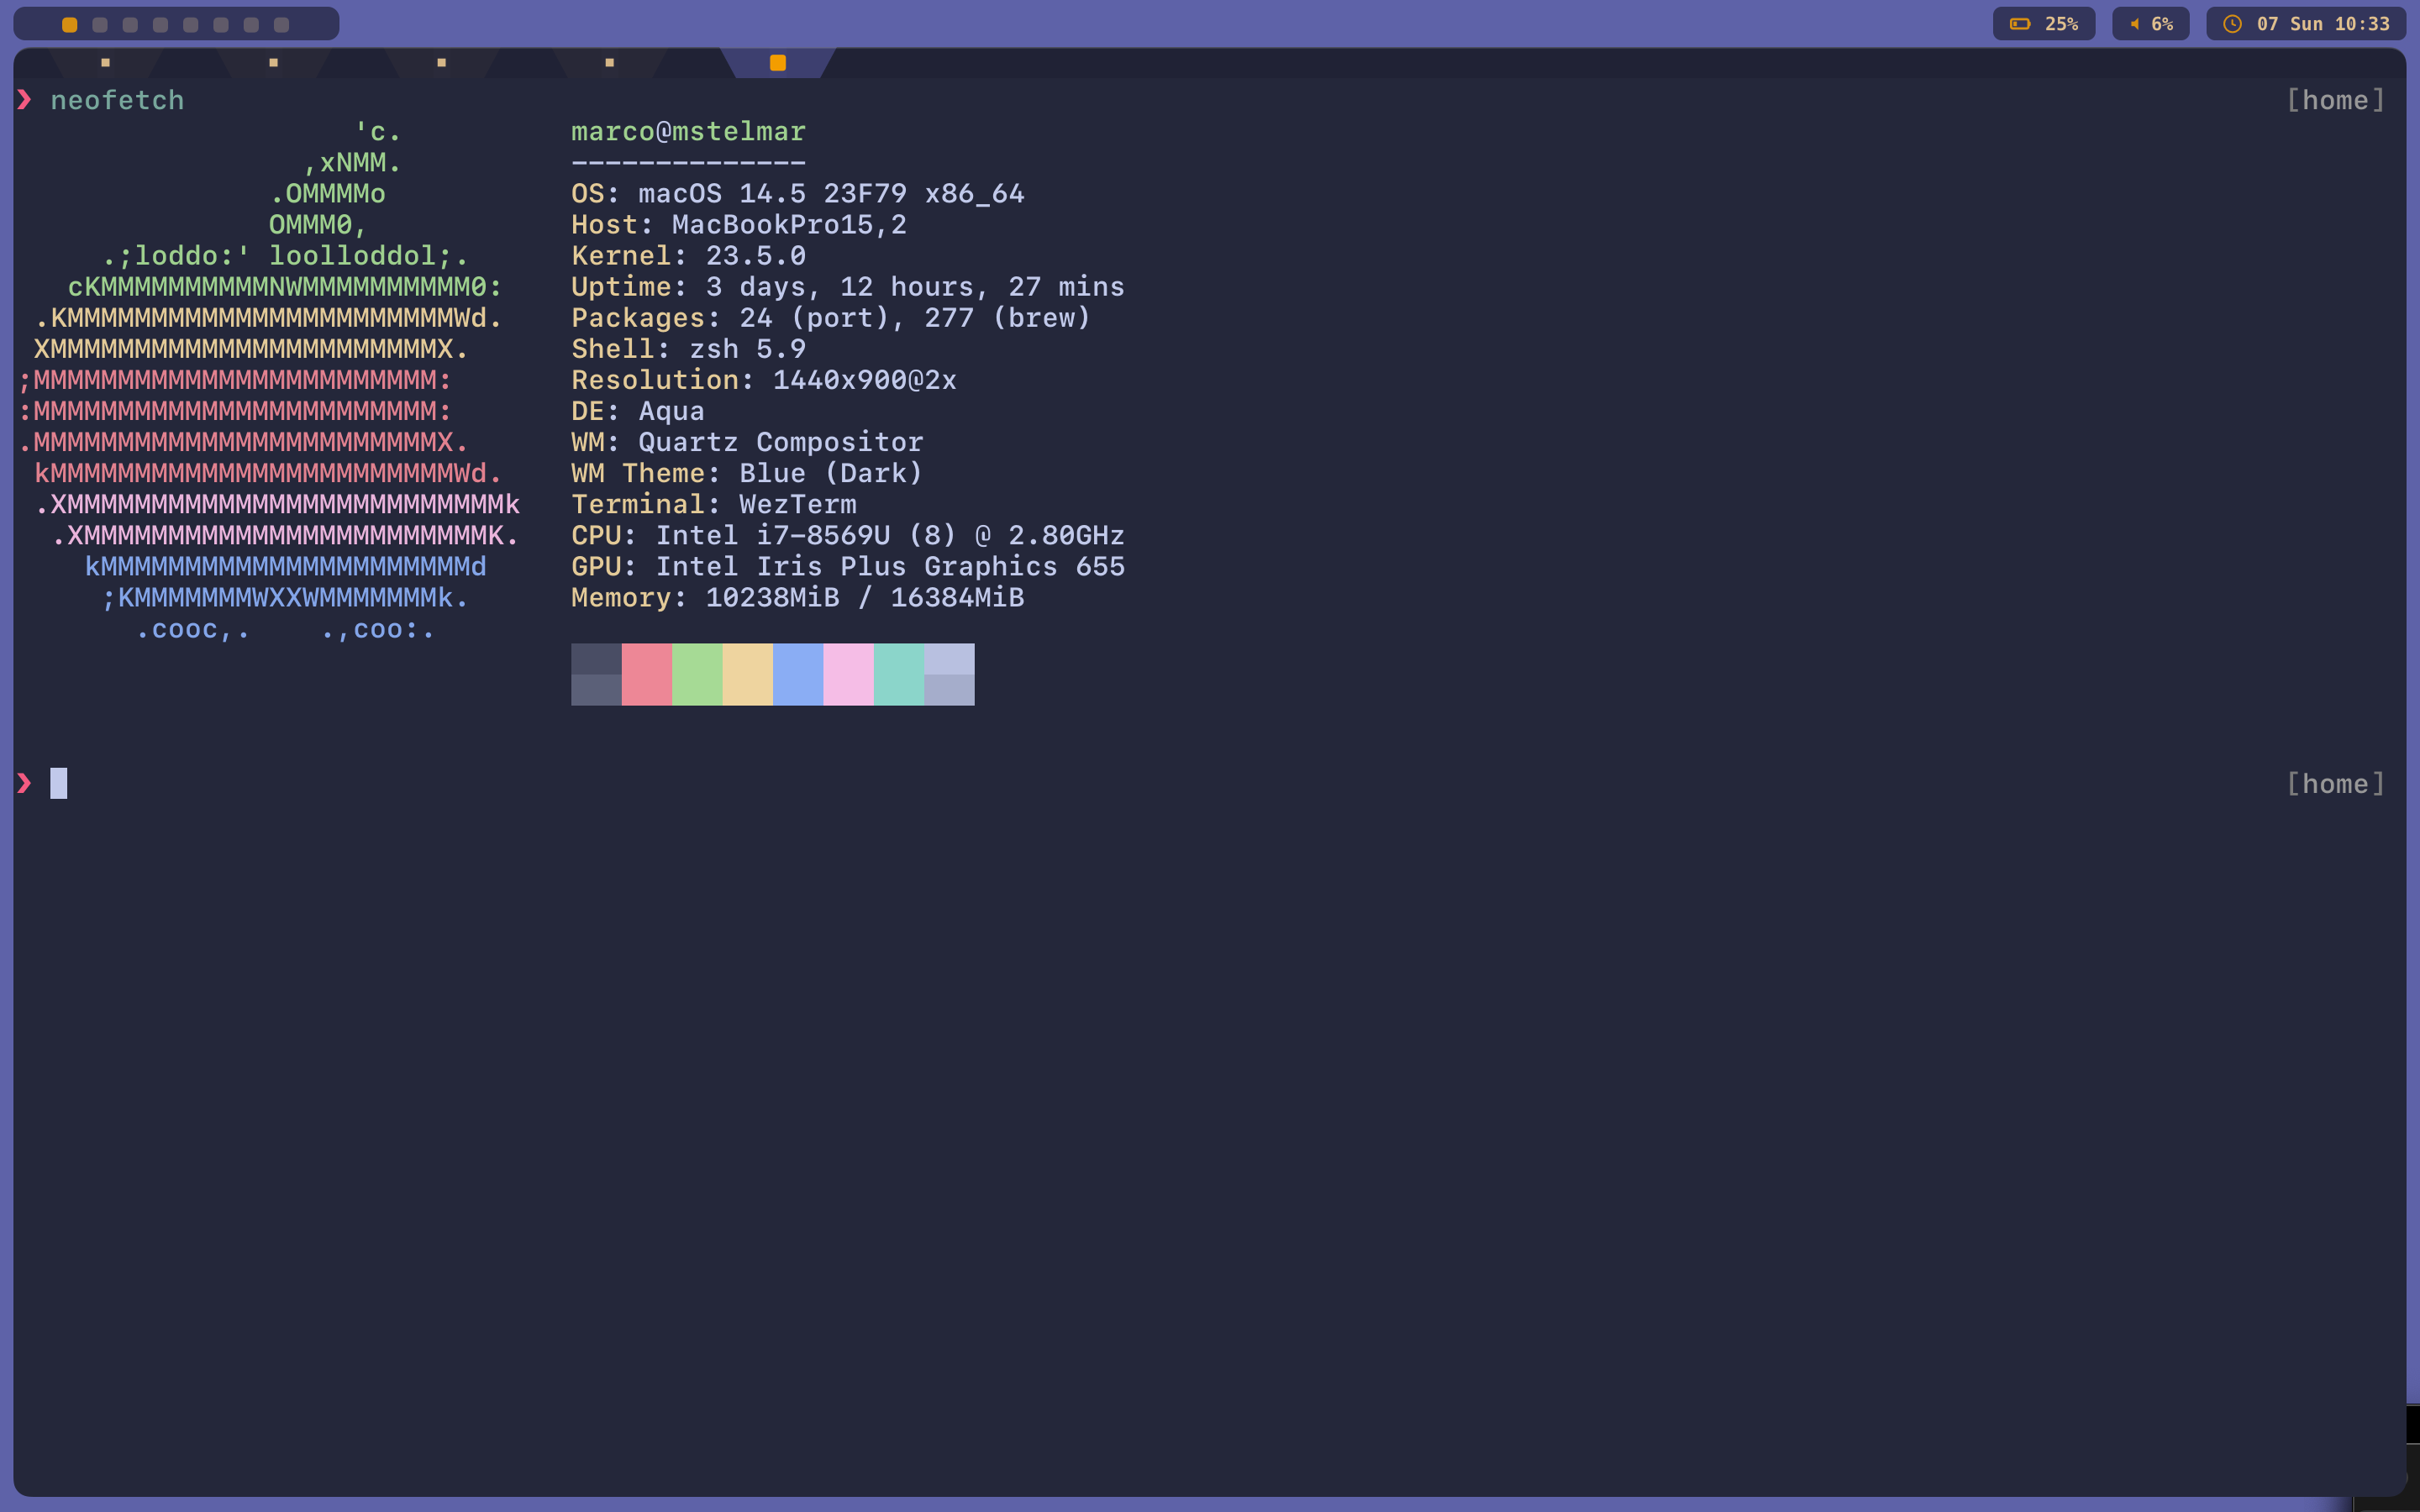
Task: Click the Resolution: 1440x900@2x line
Action: click(x=764, y=380)
